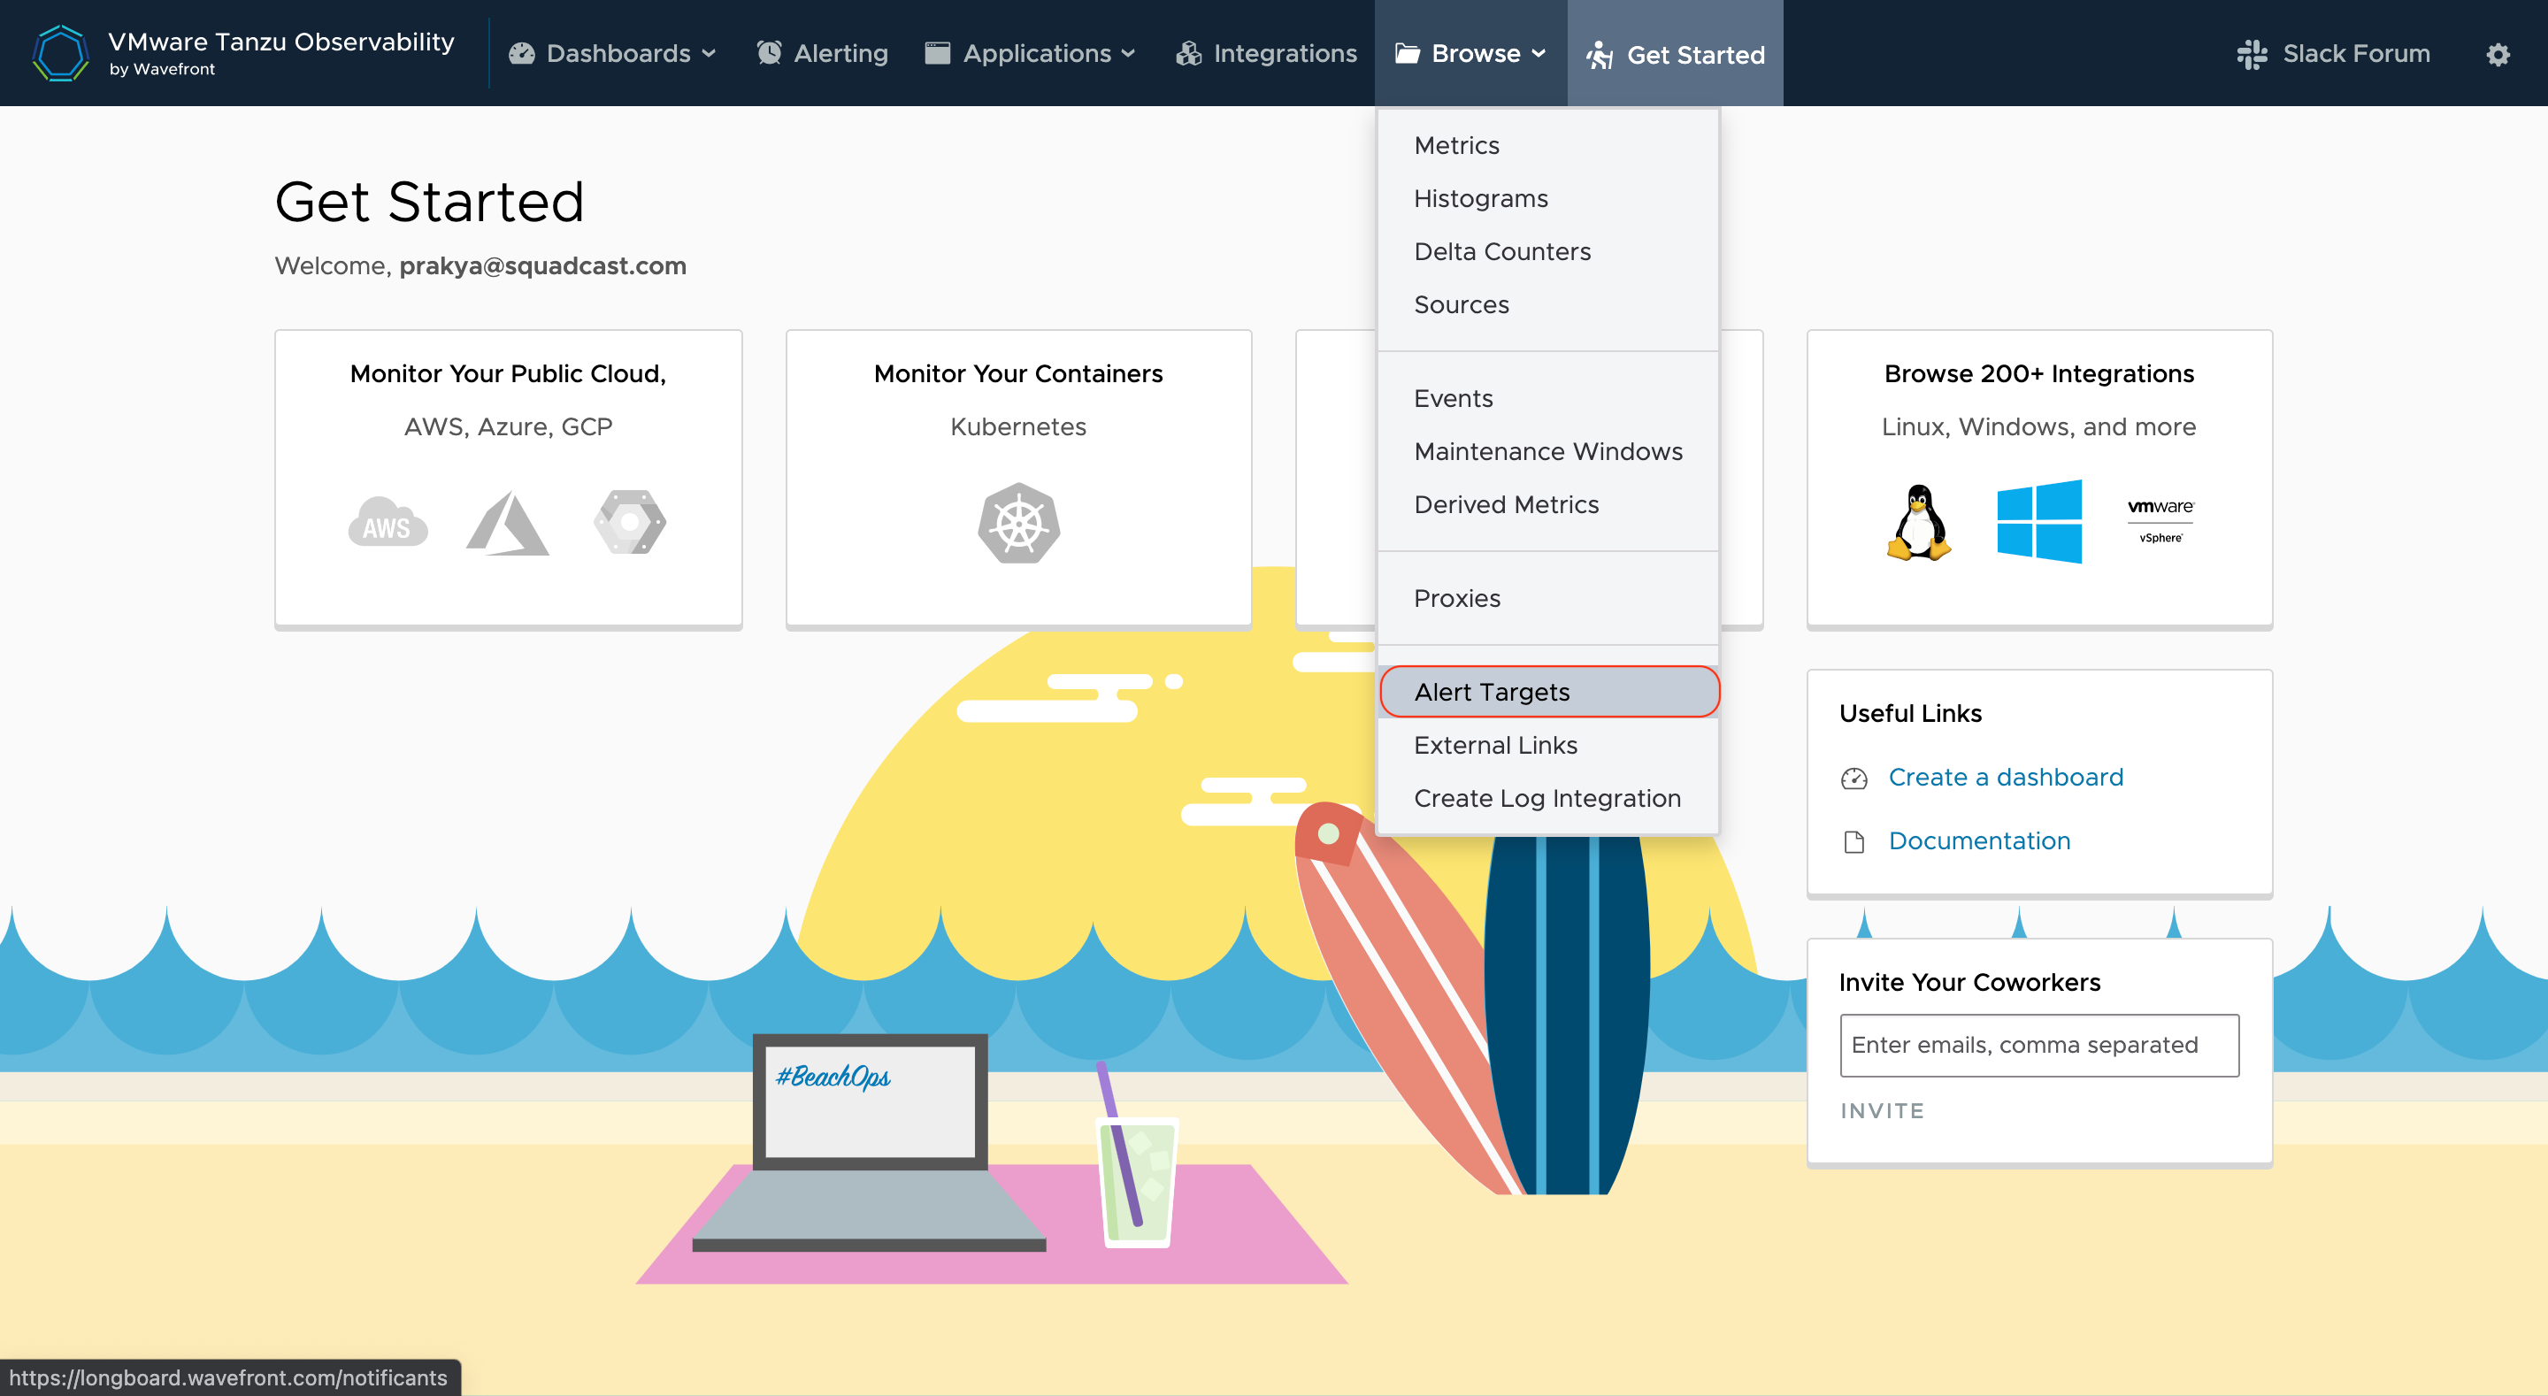Image resolution: width=2548 pixels, height=1396 pixels.
Task: Click the coworker emails input field
Action: click(2039, 1045)
